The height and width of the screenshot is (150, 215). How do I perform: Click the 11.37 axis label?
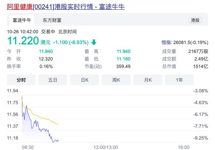13,126
